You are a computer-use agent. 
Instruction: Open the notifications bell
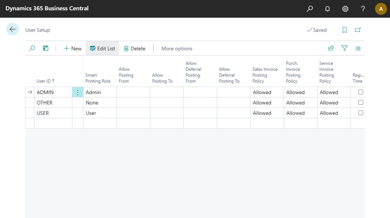pyautogui.click(x=328, y=9)
